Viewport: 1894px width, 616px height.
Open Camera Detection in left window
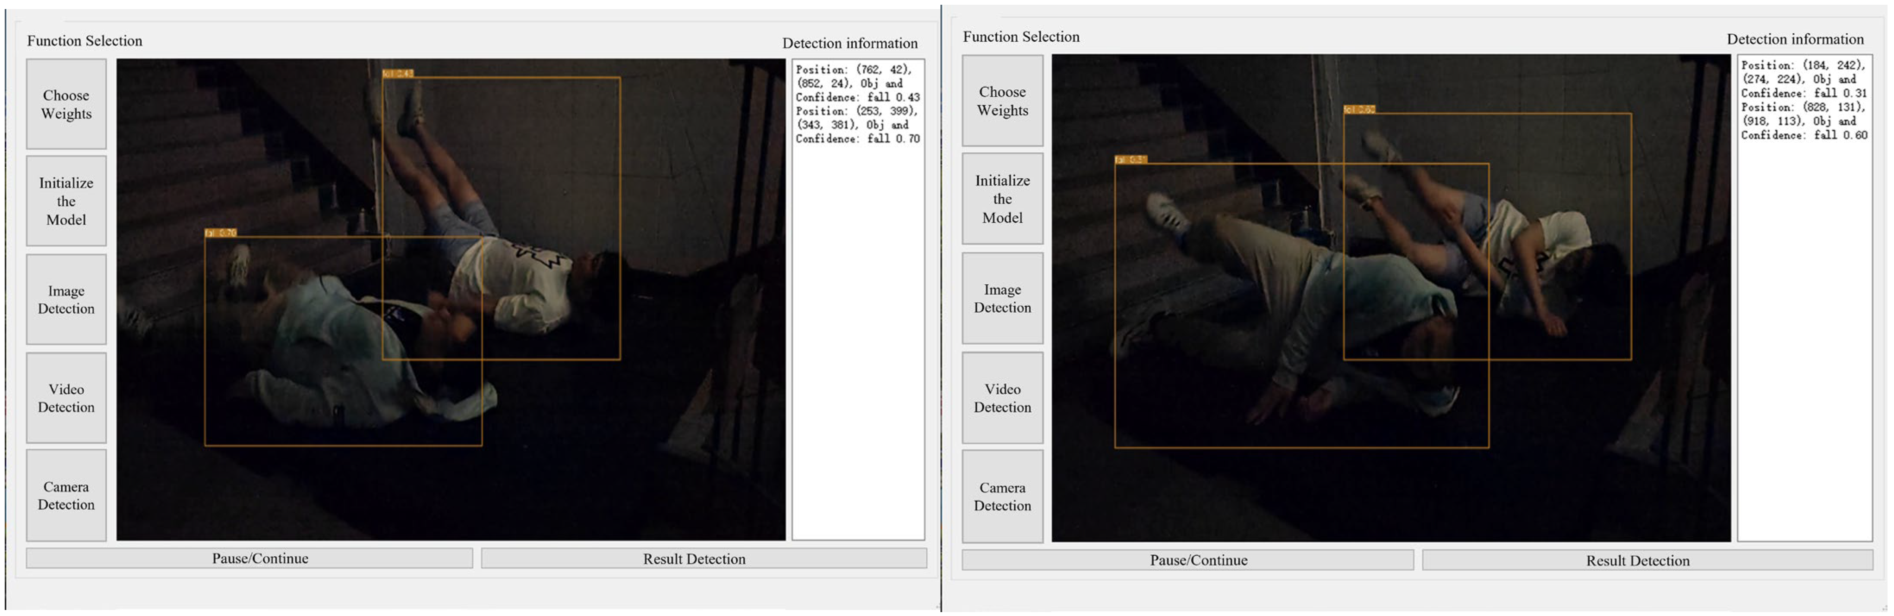pyautogui.click(x=66, y=496)
